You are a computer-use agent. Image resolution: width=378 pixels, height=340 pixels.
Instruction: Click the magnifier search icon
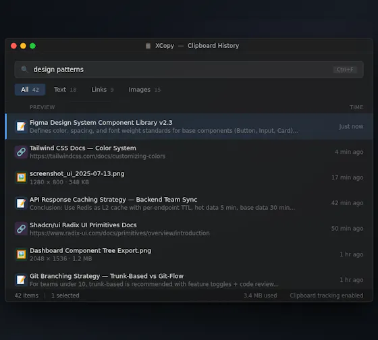(x=24, y=69)
